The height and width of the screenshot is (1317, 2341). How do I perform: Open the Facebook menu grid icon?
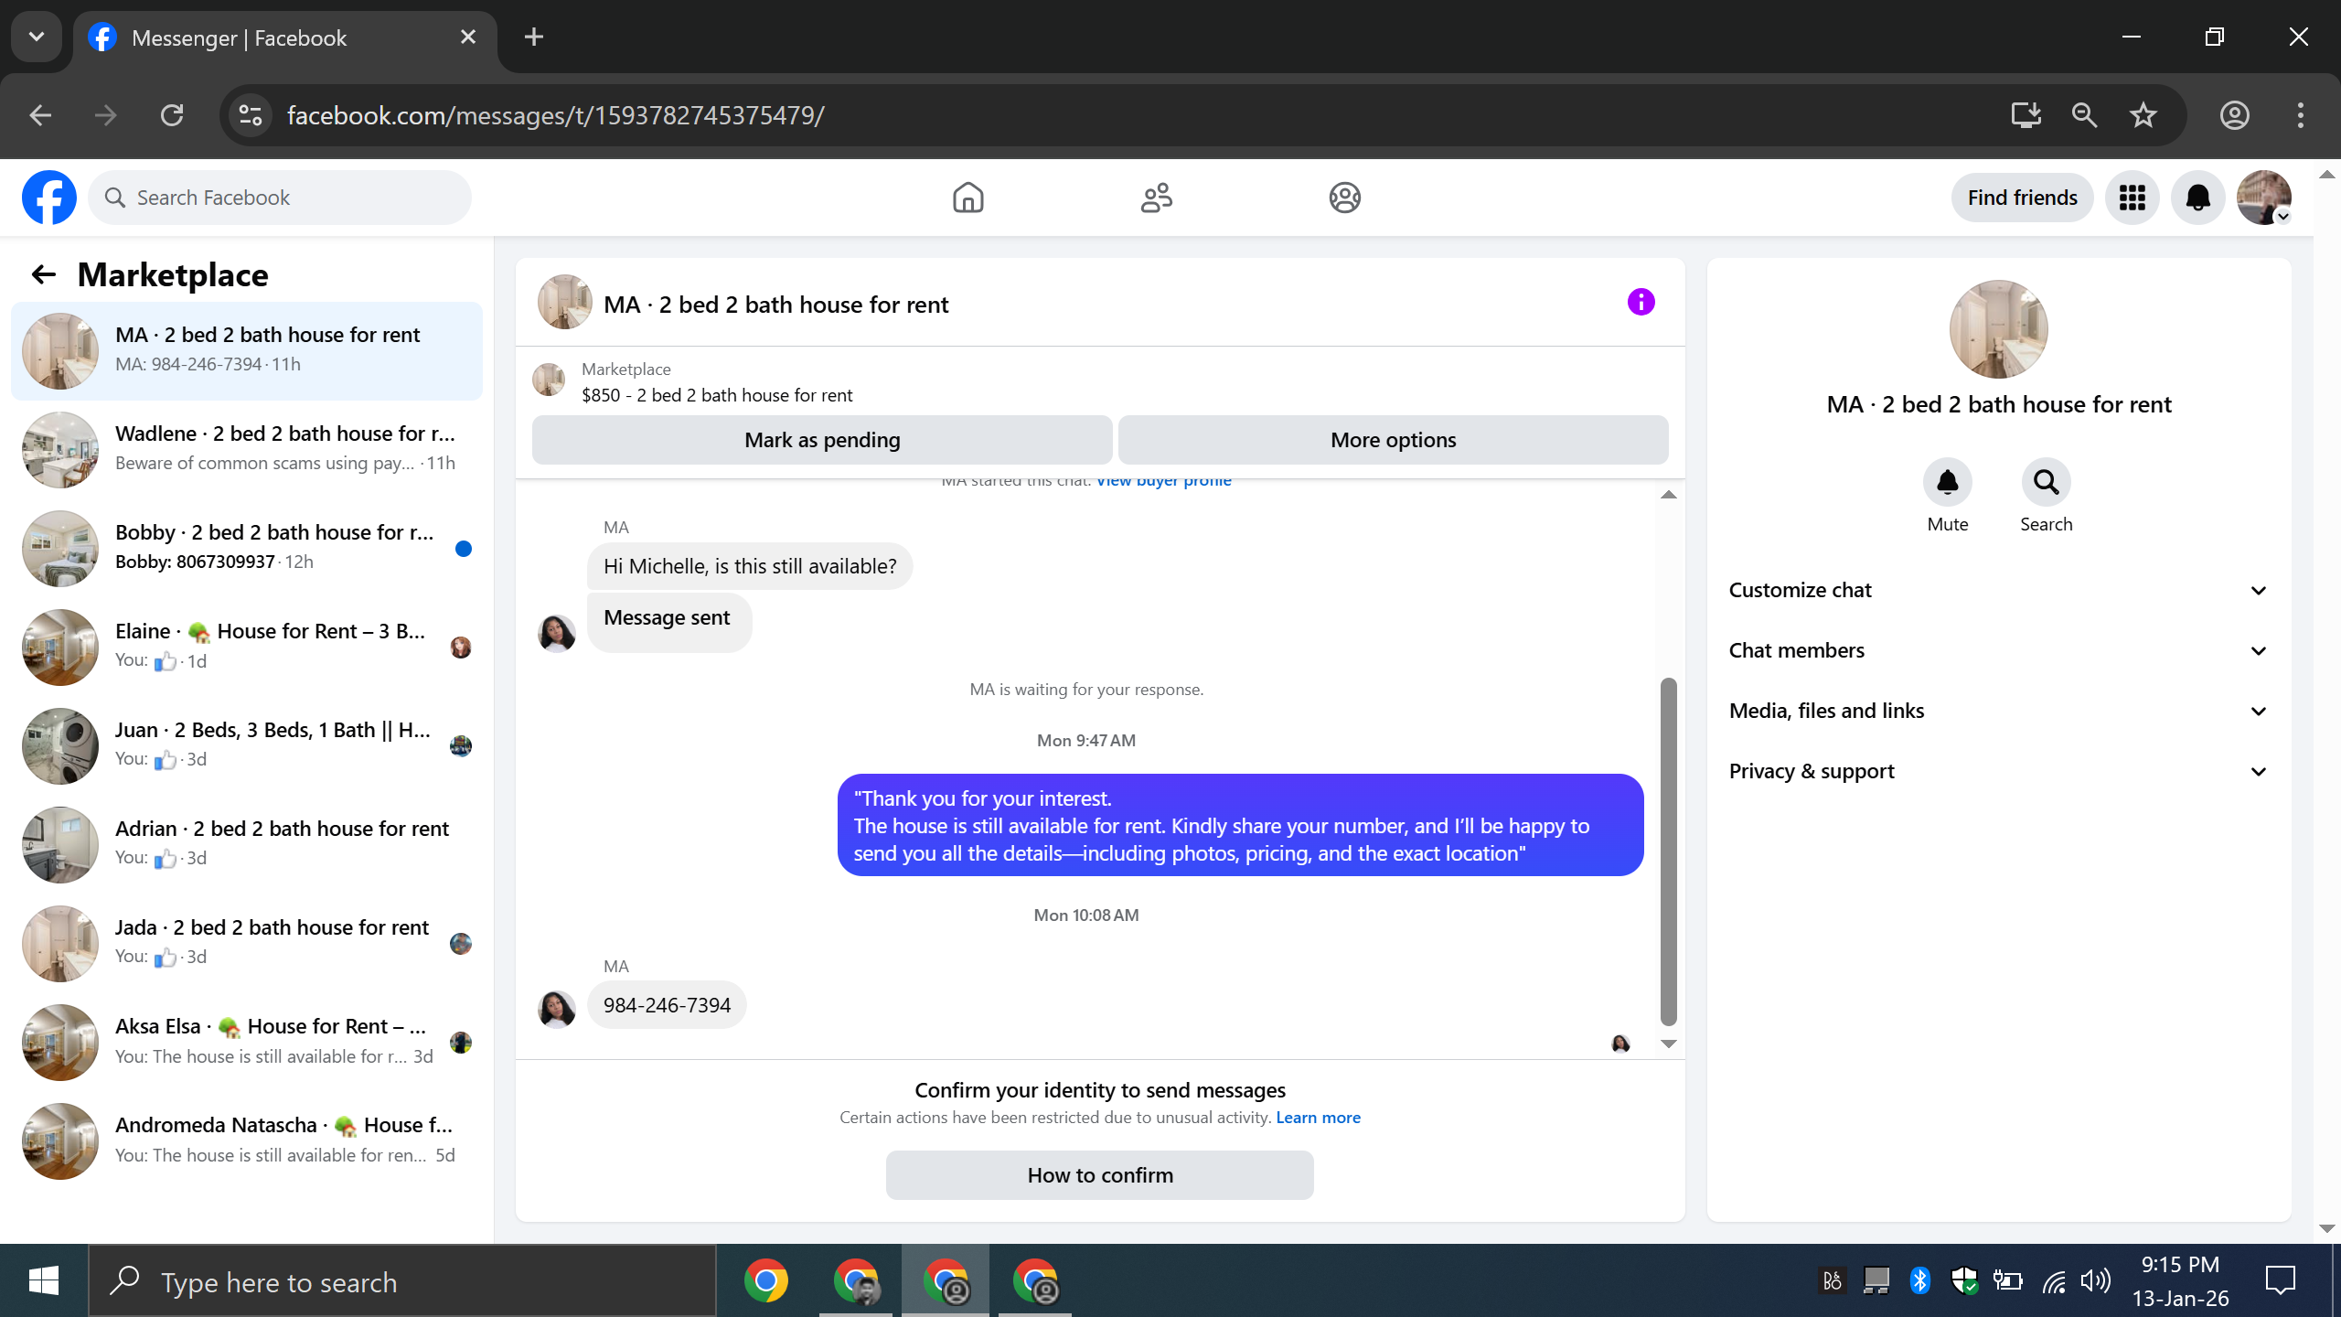click(2132, 198)
